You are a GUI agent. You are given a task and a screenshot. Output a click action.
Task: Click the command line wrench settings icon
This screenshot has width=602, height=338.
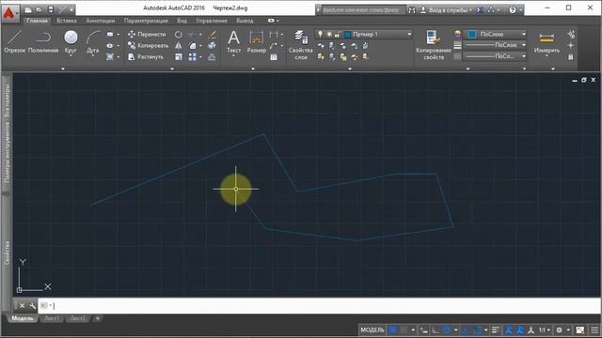click(x=32, y=305)
